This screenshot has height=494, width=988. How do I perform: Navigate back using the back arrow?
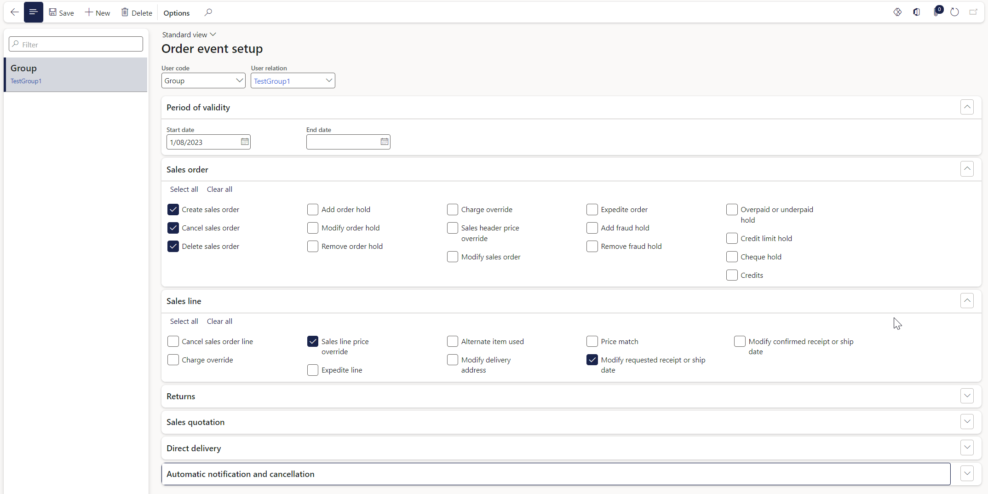click(x=14, y=12)
